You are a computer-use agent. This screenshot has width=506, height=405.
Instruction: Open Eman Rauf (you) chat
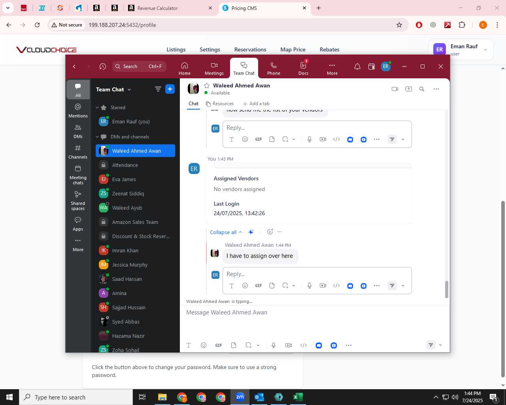[135, 122]
